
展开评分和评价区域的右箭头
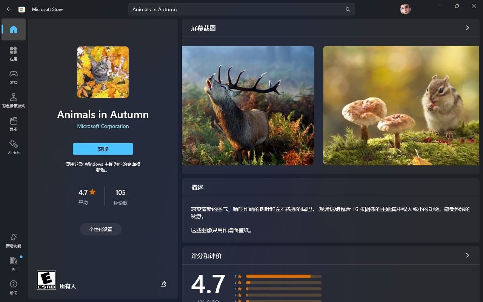(x=467, y=256)
